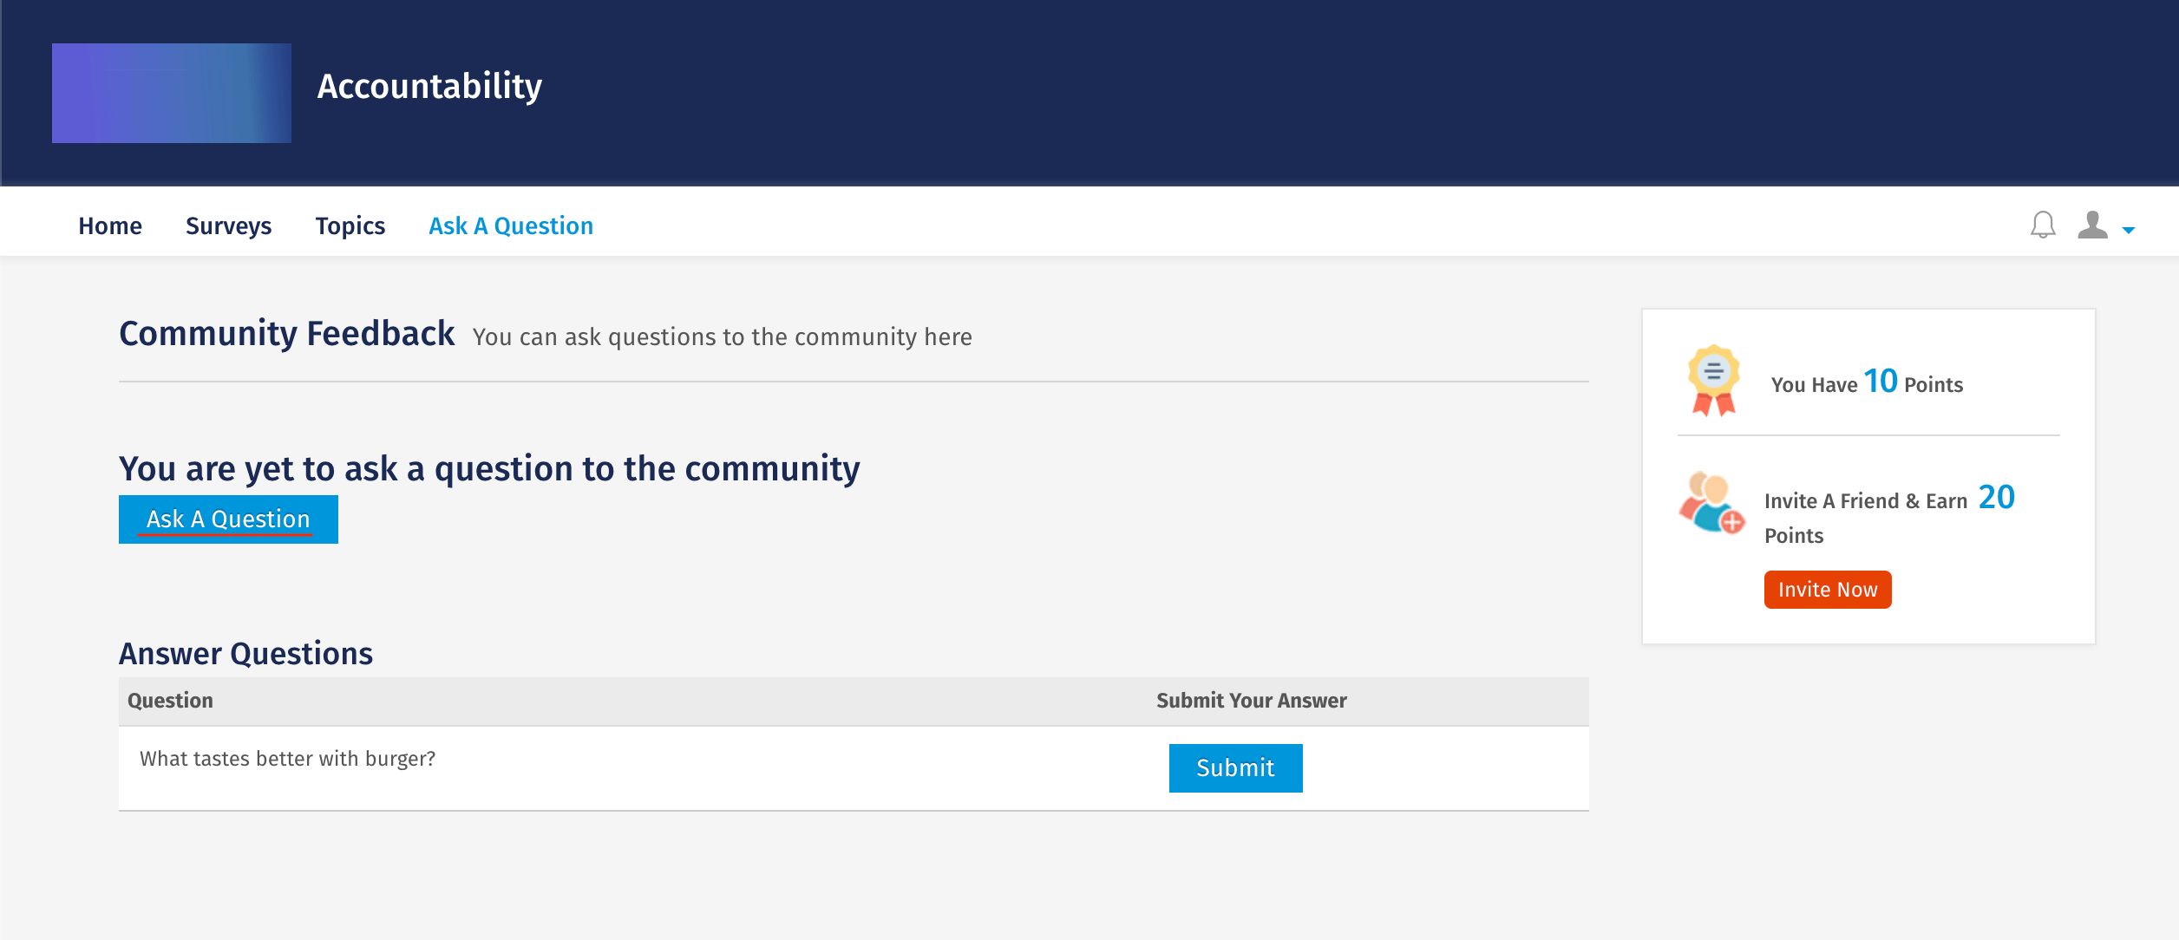Click the user profile avatar icon
The width and height of the screenshot is (2179, 940).
pos(2092,225)
